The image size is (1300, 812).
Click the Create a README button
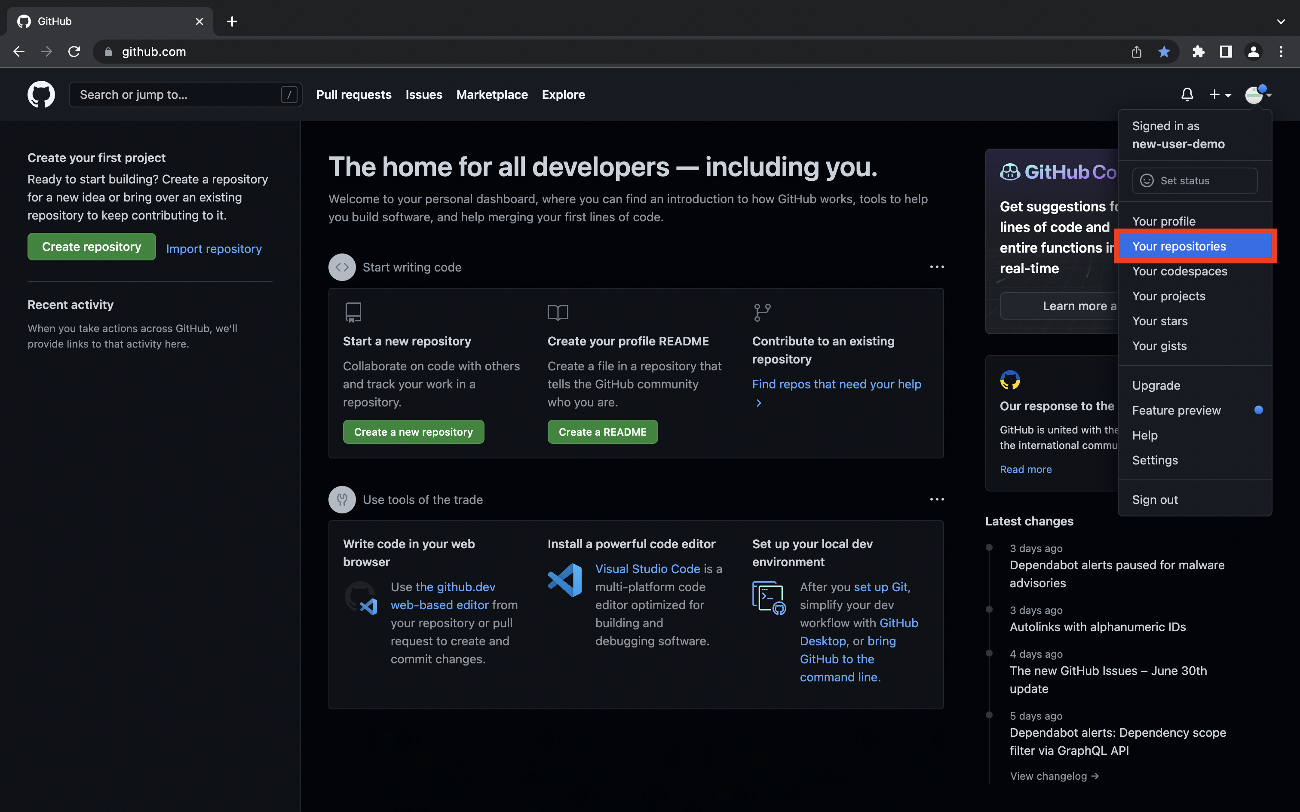(603, 432)
